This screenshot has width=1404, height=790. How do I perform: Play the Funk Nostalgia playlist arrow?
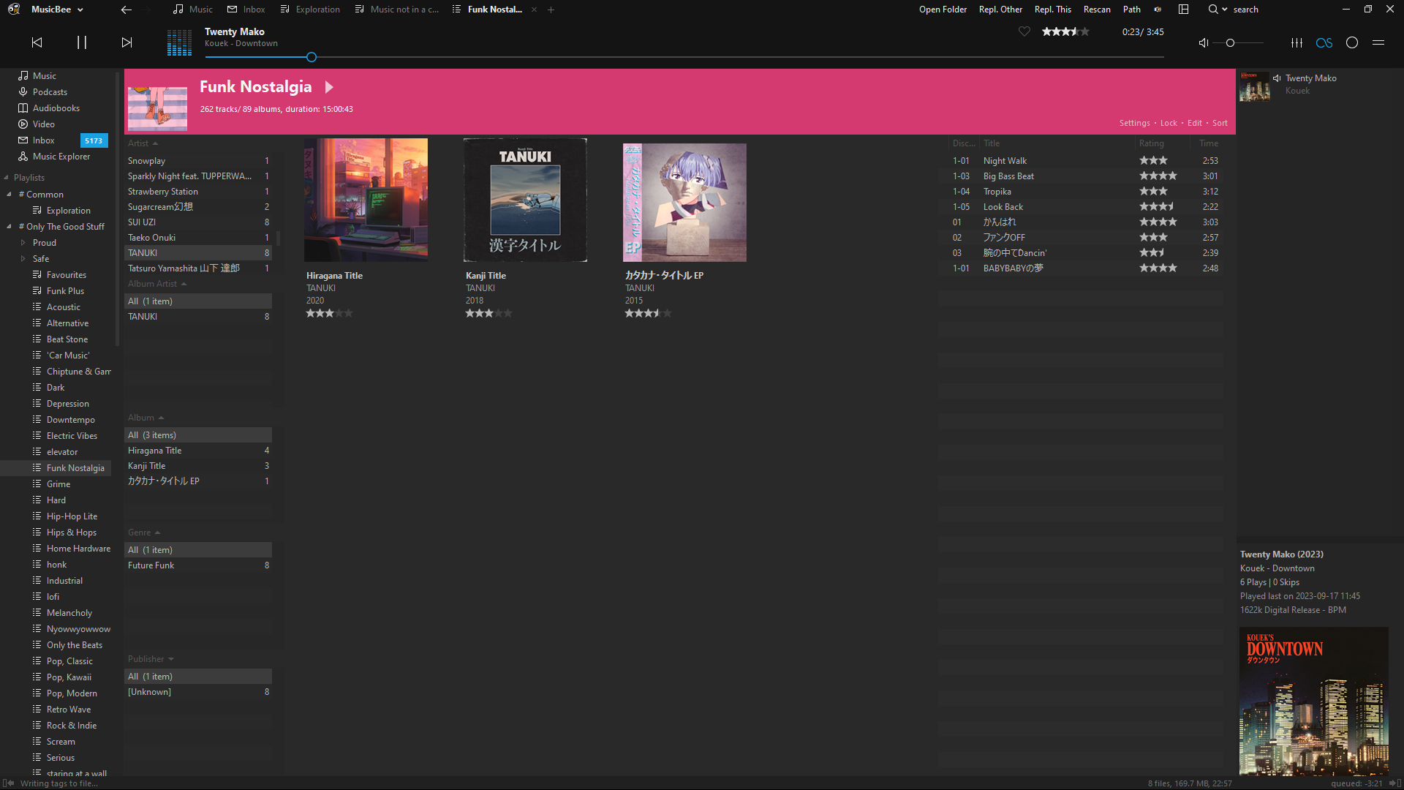[329, 87]
